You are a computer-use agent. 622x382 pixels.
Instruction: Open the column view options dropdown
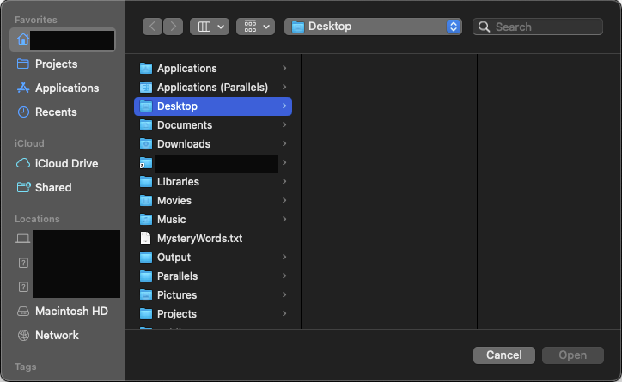click(x=209, y=27)
